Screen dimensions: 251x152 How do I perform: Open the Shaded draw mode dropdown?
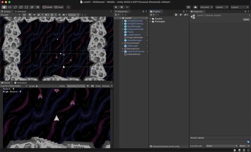[11, 15]
